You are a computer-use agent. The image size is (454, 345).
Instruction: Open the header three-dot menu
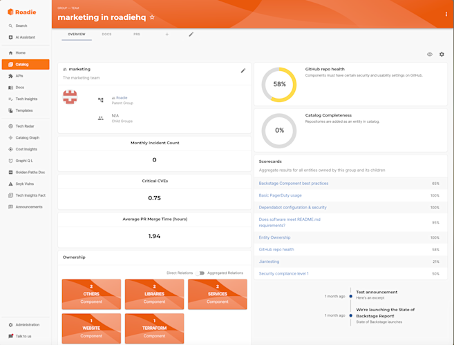pyautogui.click(x=446, y=14)
